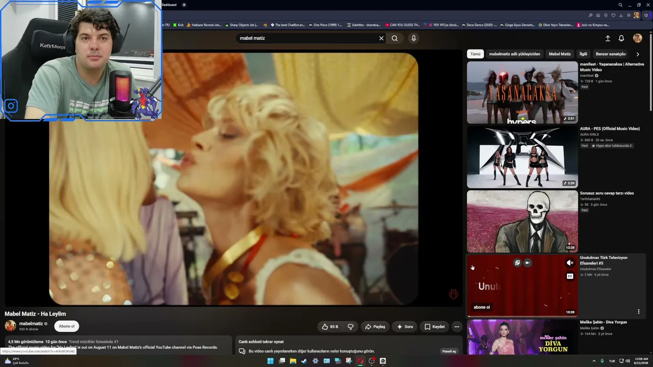Click the 'Paneli aç' chat button

click(449, 351)
